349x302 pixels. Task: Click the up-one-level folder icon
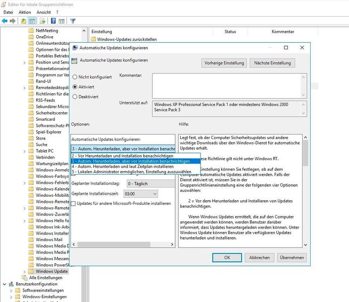23,21
